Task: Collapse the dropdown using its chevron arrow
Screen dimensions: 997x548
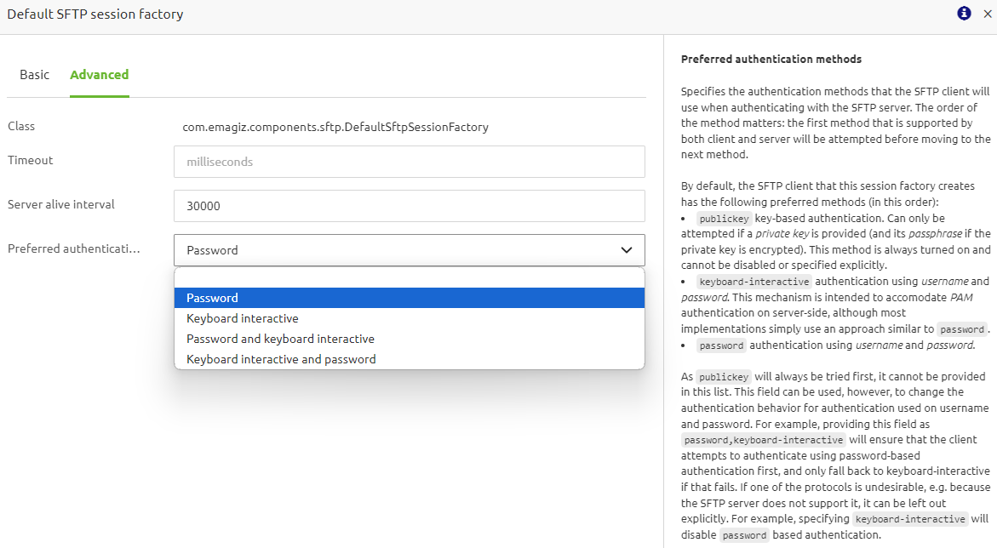Action: pos(626,250)
